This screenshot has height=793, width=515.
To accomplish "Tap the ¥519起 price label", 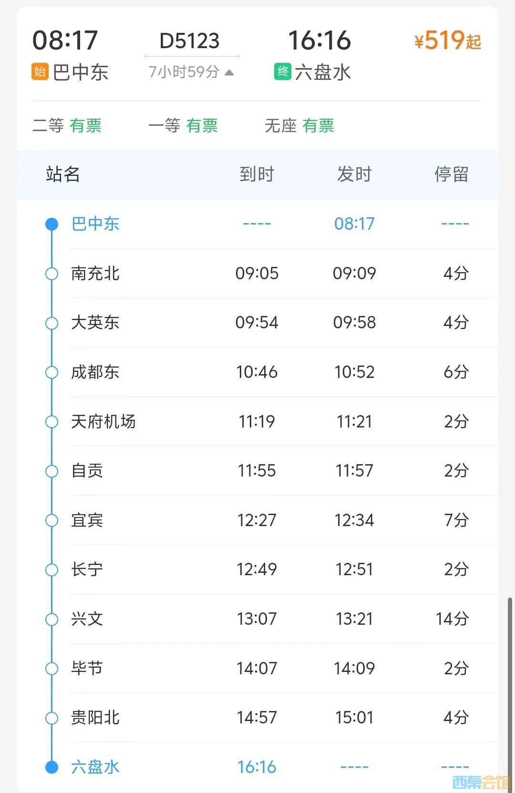I will [448, 41].
